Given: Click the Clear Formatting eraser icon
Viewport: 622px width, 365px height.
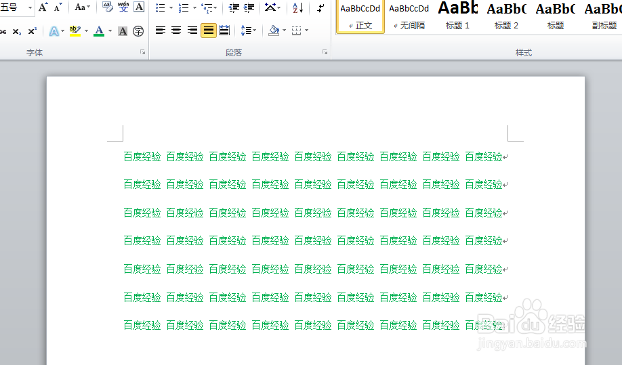Looking at the screenshot, I should point(108,7).
